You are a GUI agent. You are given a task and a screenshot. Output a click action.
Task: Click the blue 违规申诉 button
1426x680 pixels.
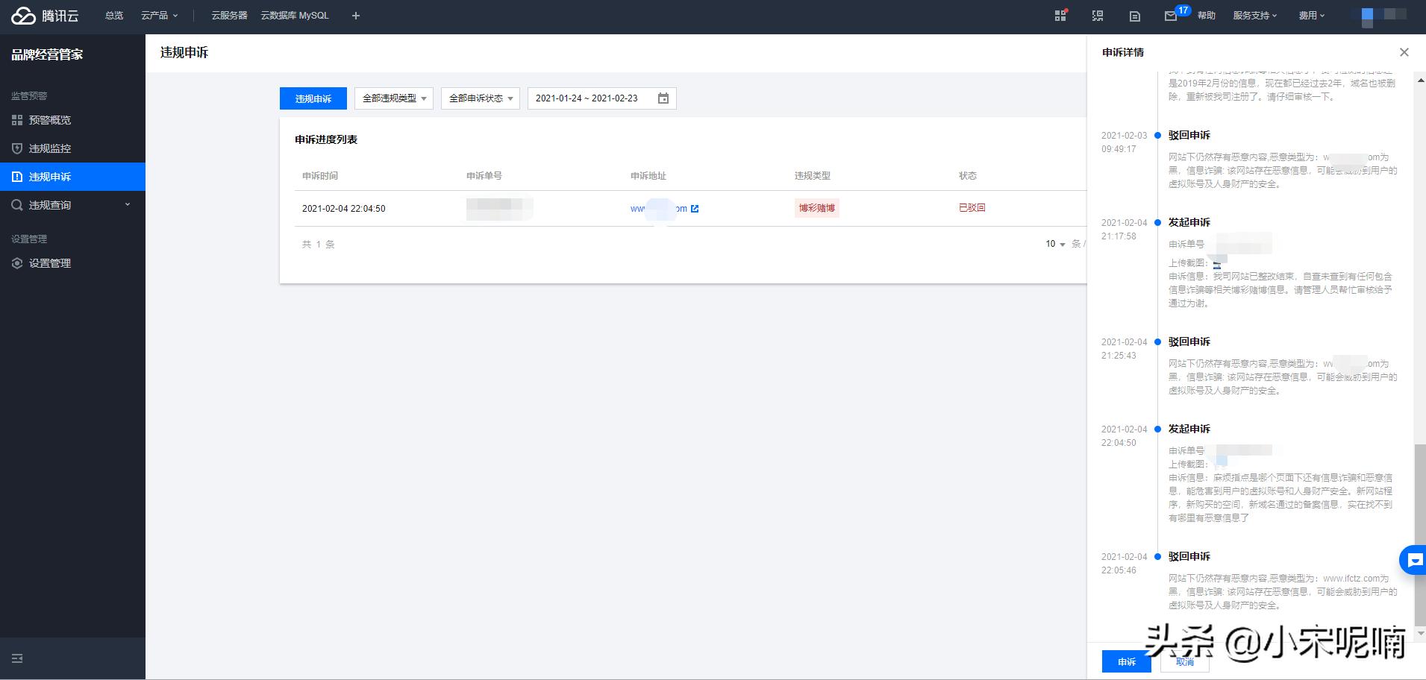point(313,98)
